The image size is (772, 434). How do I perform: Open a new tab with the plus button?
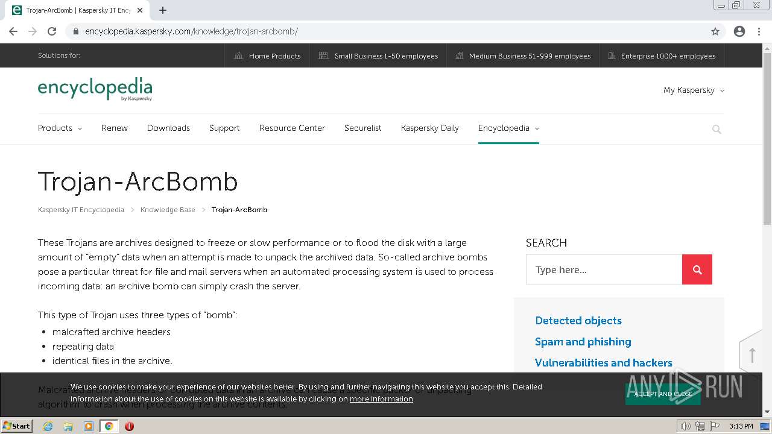coord(163,10)
